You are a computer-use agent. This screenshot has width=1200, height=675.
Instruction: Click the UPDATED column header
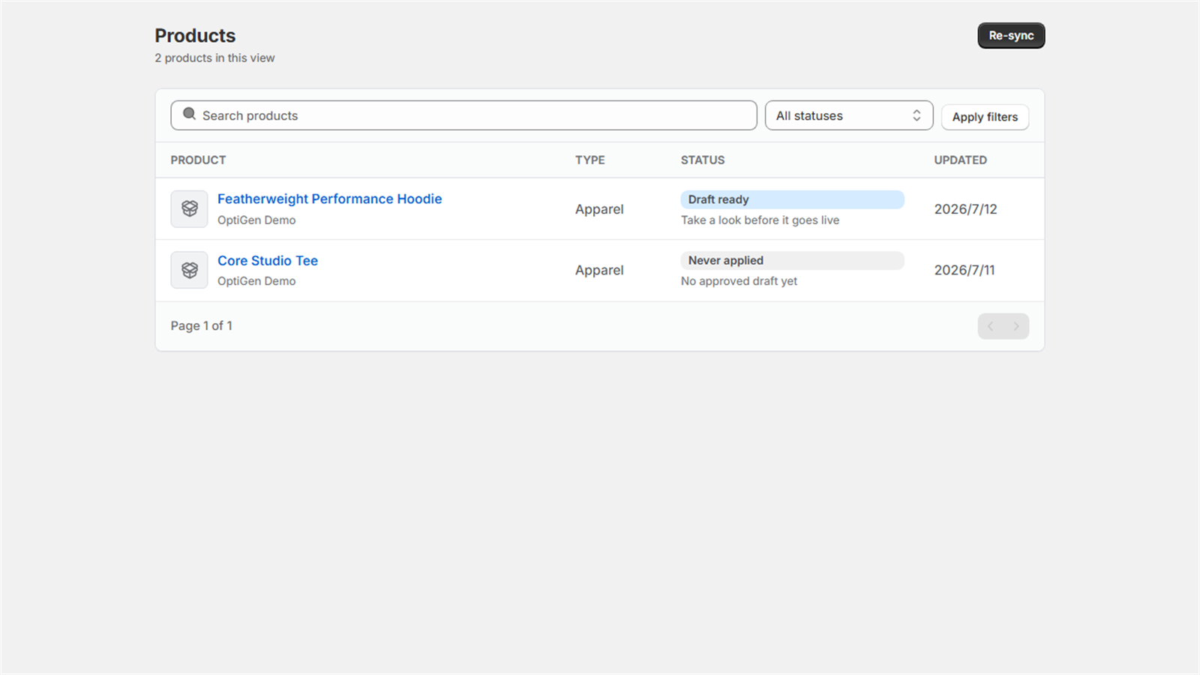click(x=960, y=160)
